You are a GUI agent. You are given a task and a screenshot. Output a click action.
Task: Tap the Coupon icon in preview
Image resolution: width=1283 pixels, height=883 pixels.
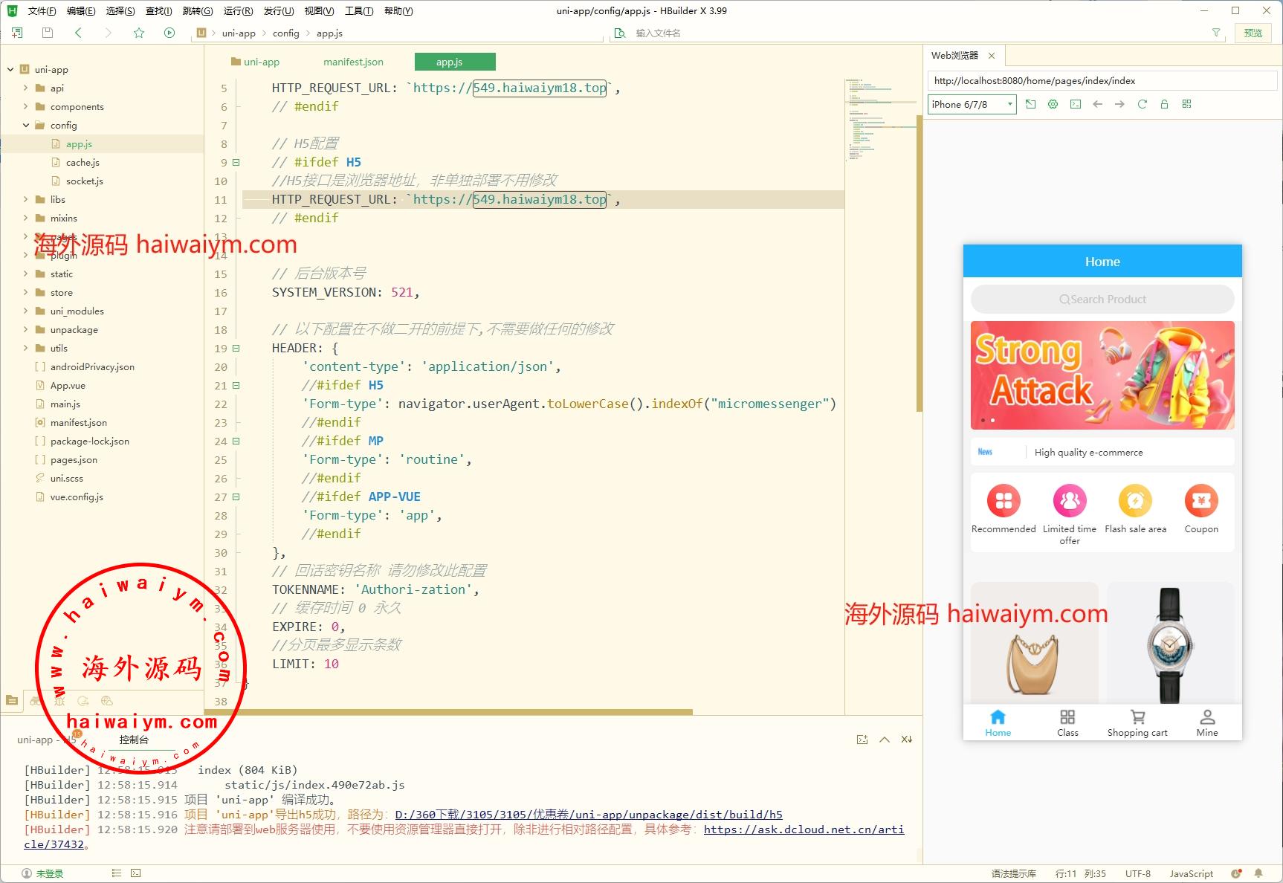1200,502
